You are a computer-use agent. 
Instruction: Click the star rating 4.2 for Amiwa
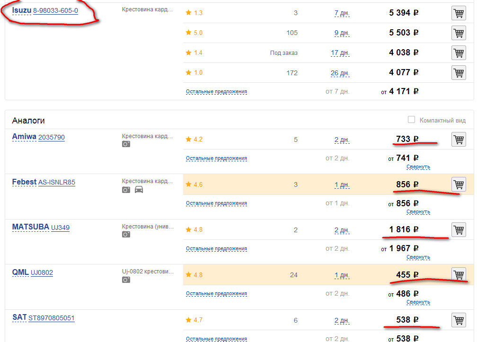194,139
